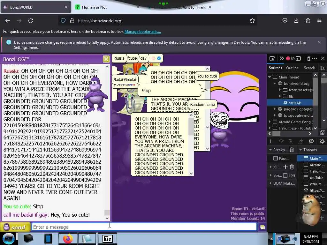Toggle Pause on exceptions checkbox
The image size is (327, 245).
(276, 158)
